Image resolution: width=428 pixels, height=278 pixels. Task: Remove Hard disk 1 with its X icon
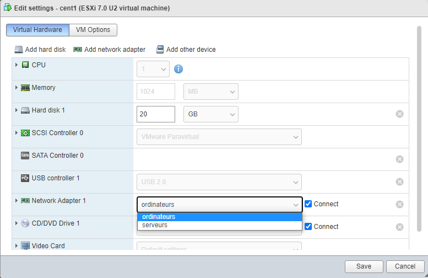399,114
